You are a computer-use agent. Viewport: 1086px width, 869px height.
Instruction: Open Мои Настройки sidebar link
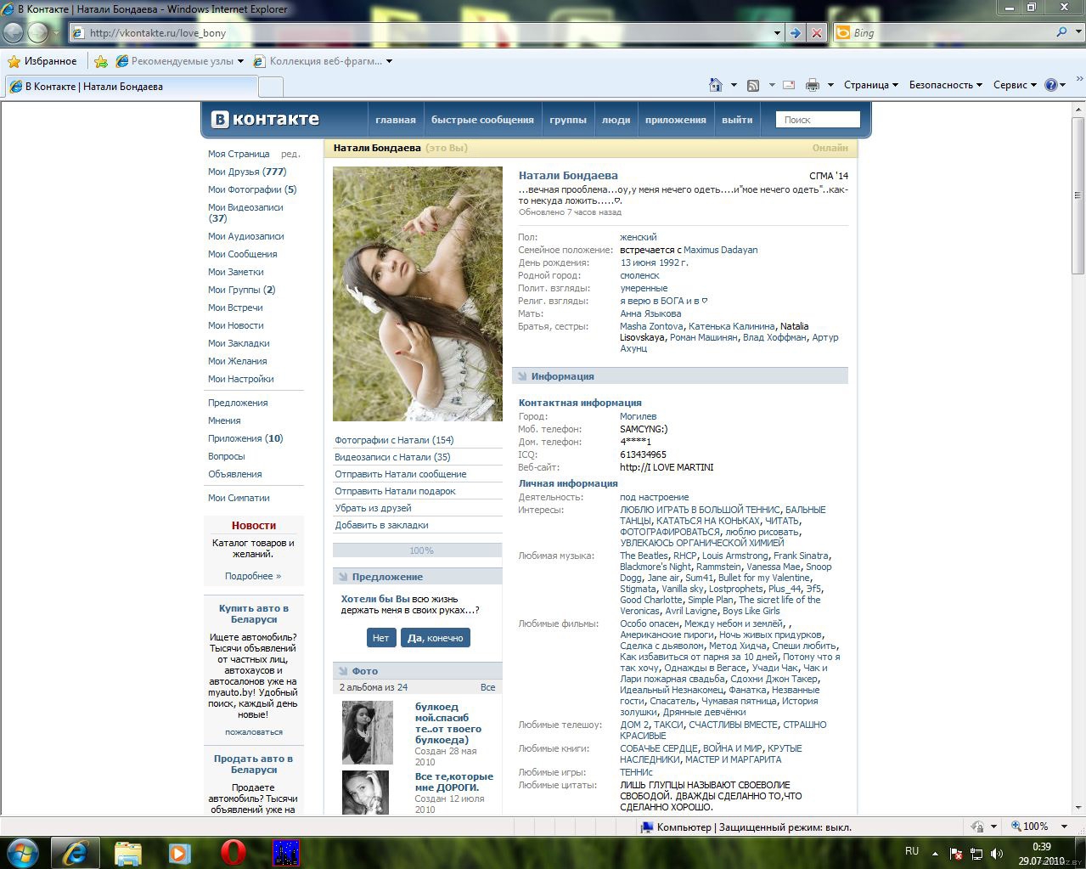coord(241,379)
